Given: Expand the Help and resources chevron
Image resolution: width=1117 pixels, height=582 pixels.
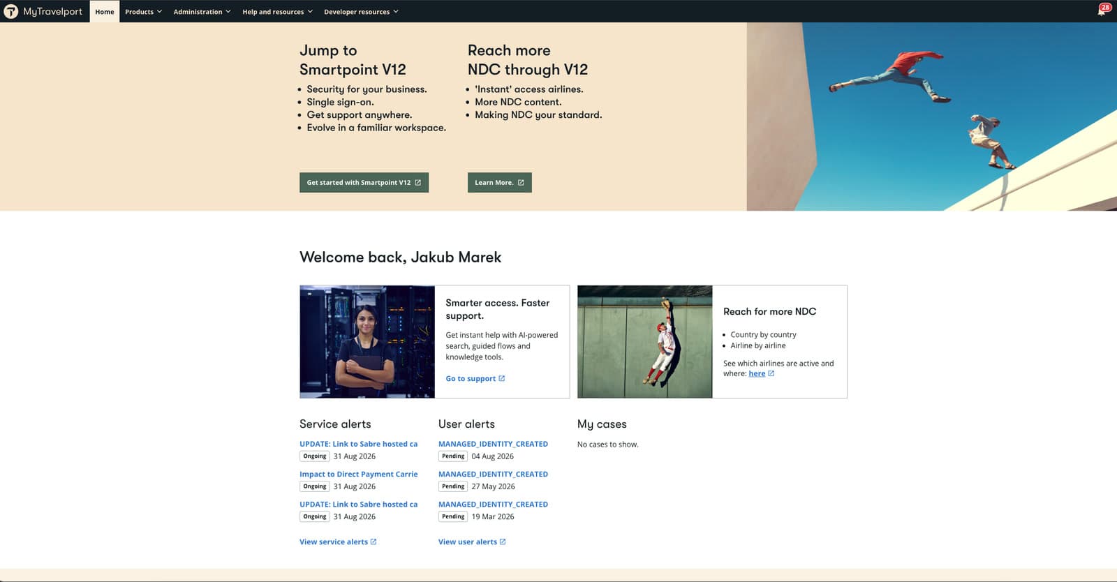Looking at the screenshot, I should tap(310, 12).
